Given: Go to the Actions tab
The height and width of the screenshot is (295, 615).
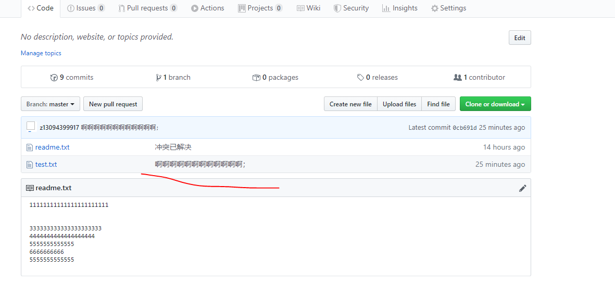Looking at the screenshot, I should tap(207, 8).
